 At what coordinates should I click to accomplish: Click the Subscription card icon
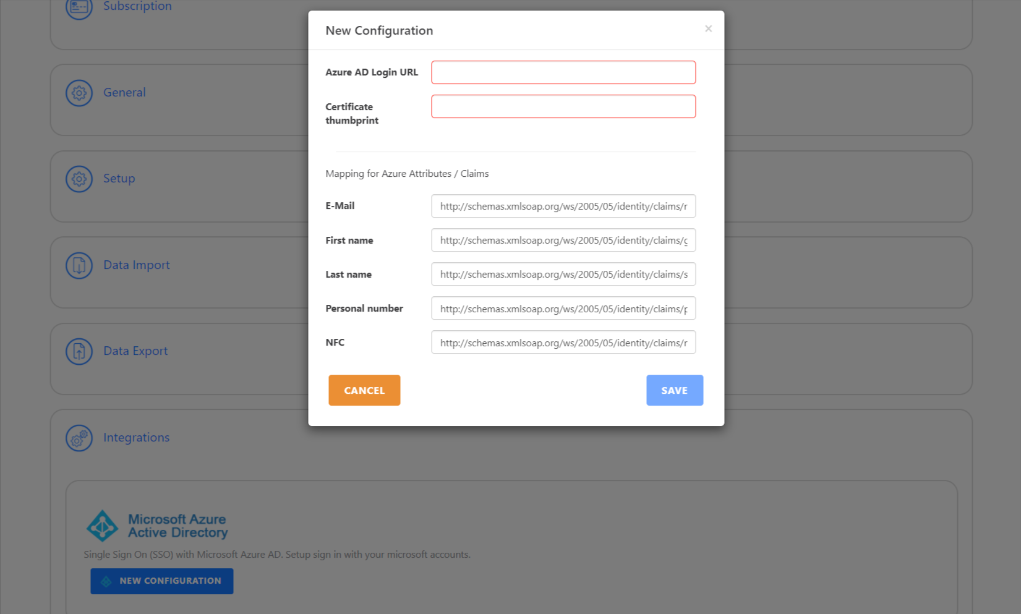[79, 7]
